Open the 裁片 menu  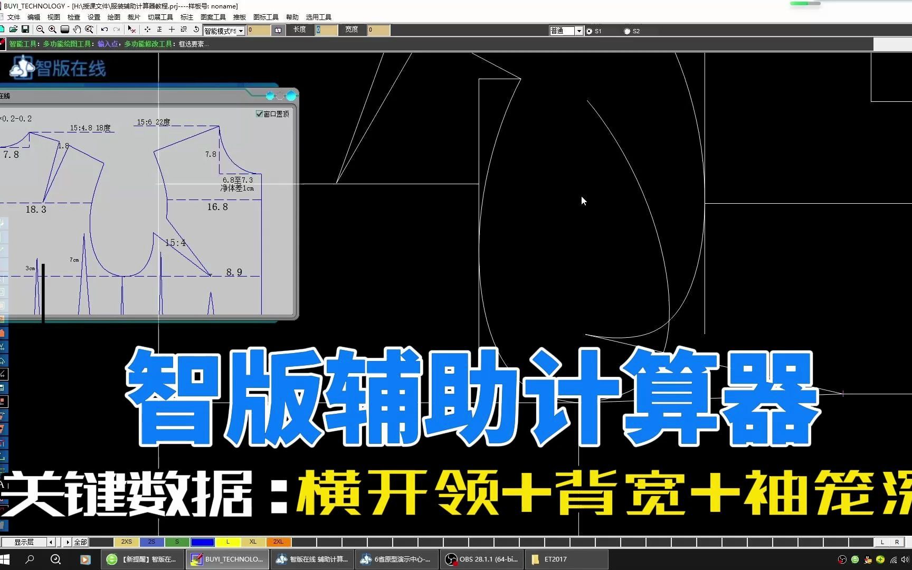pyautogui.click(x=134, y=17)
